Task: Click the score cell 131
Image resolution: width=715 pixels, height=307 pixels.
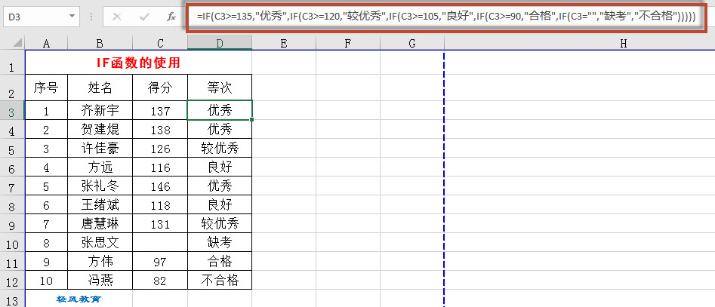Action: point(160,223)
